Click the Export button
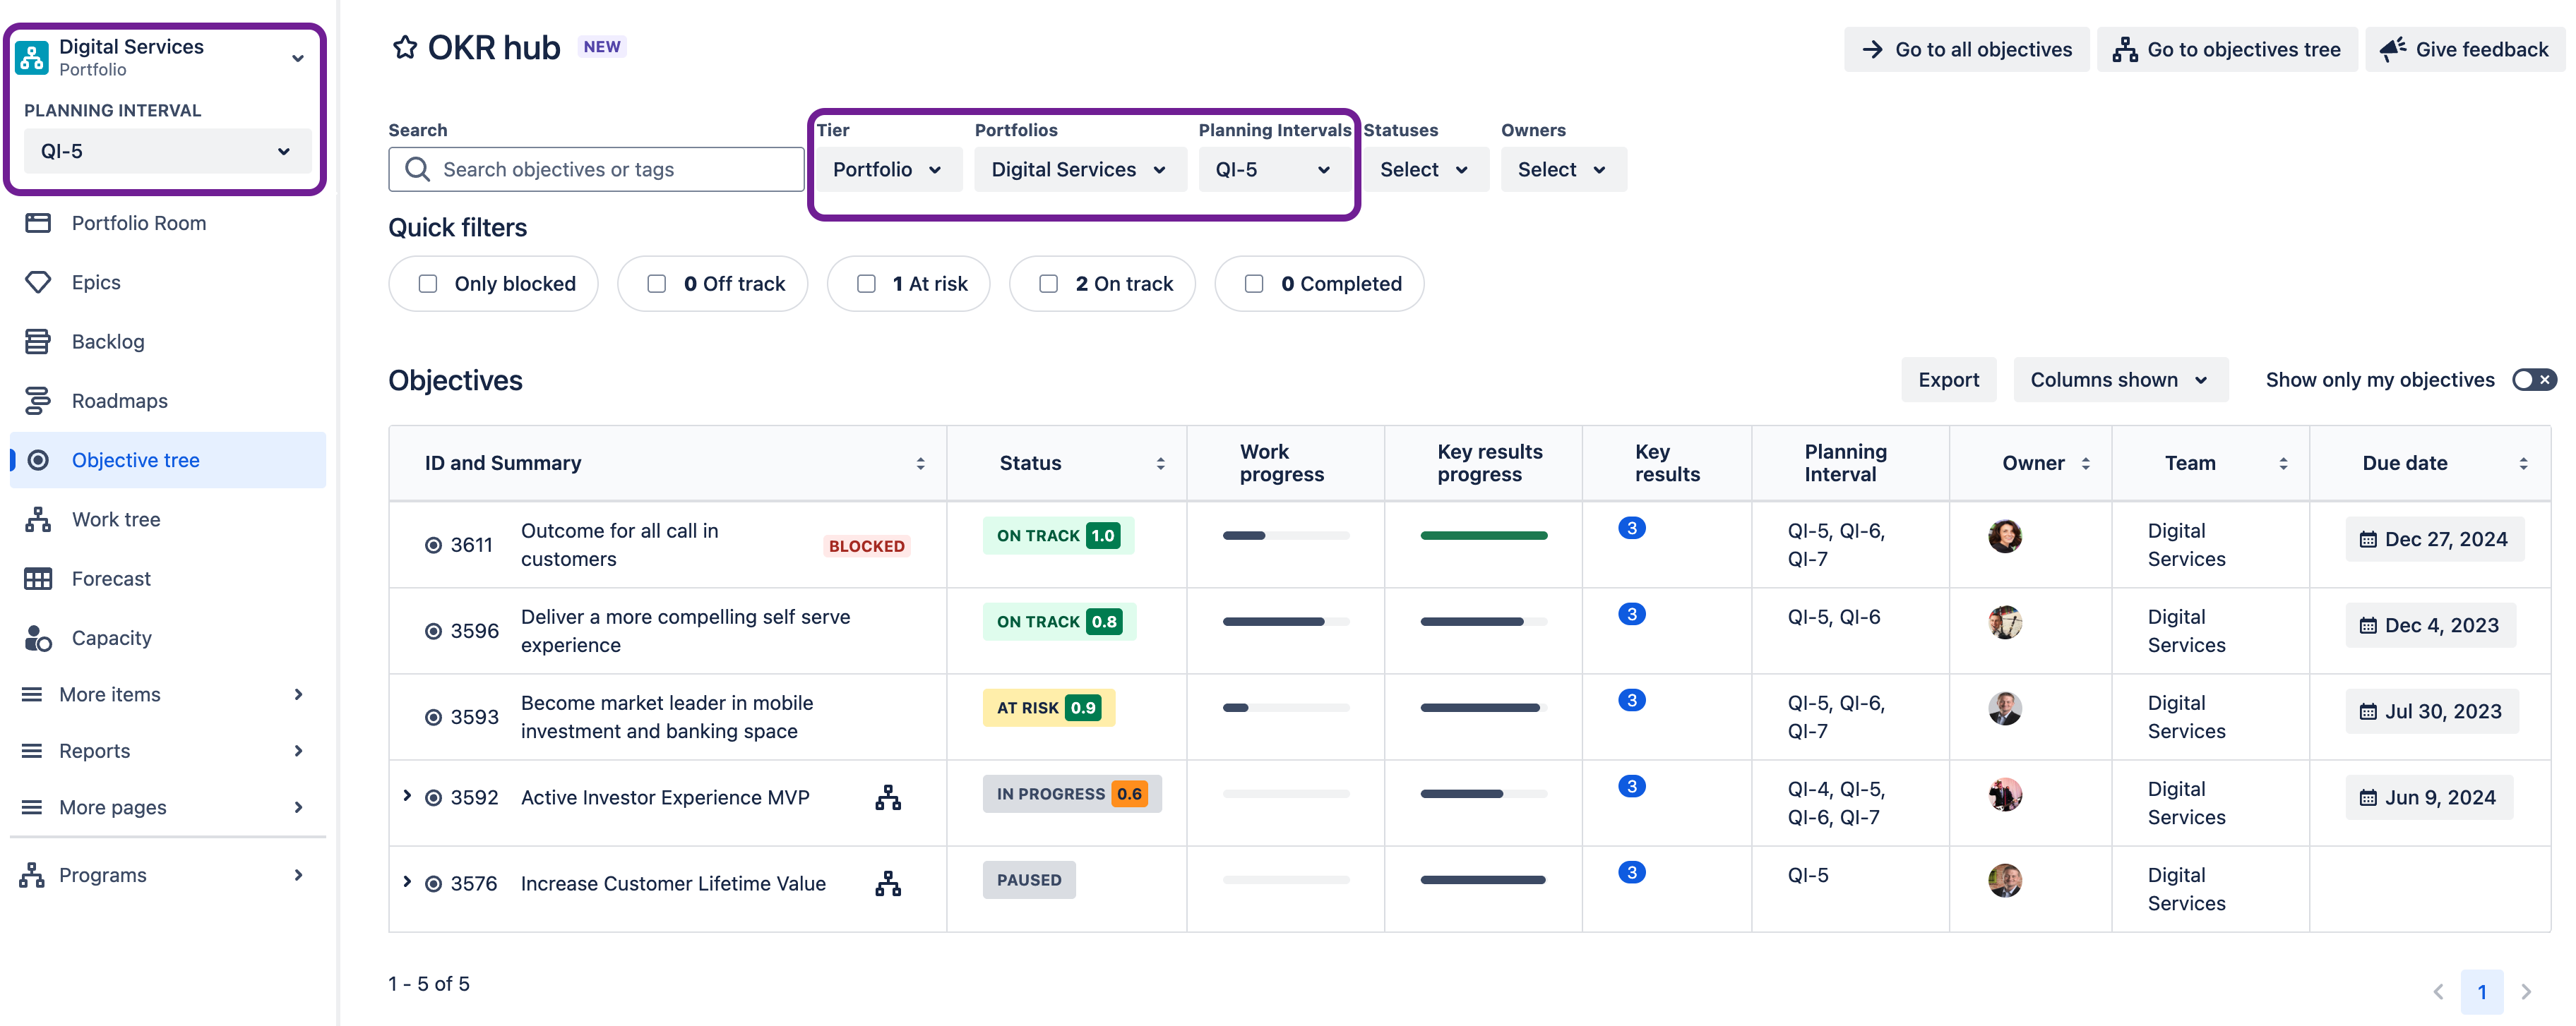The height and width of the screenshot is (1026, 2576). click(1948, 380)
